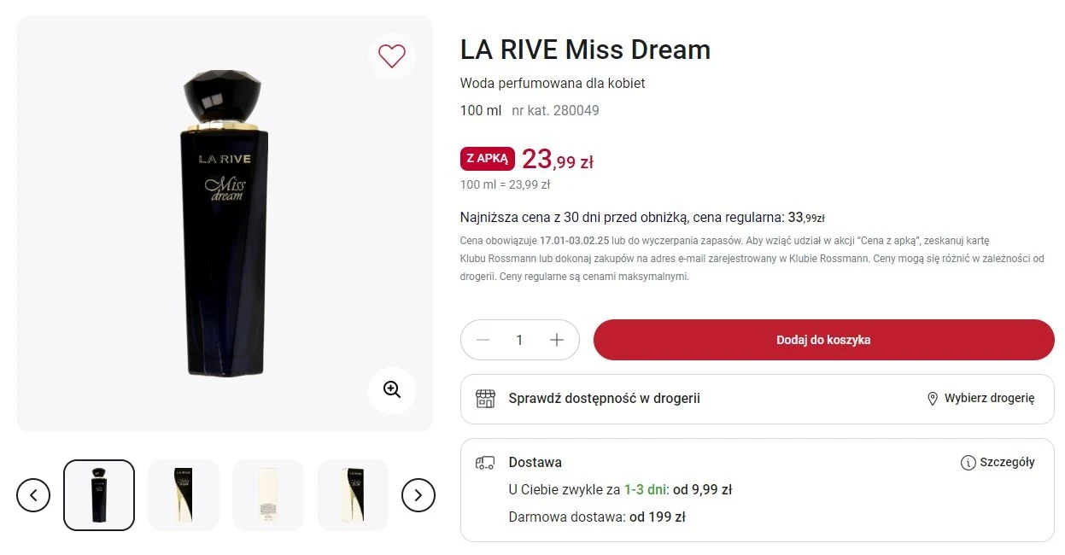The height and width of the screenshot is (555, 1065).
Task: Open the info icon beside Szczegóły
Action: (967, 462)
